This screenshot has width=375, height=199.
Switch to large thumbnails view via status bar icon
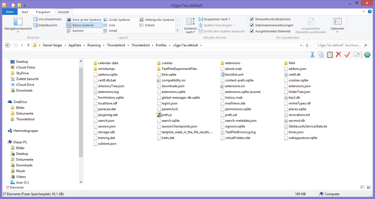coord(369,187)
